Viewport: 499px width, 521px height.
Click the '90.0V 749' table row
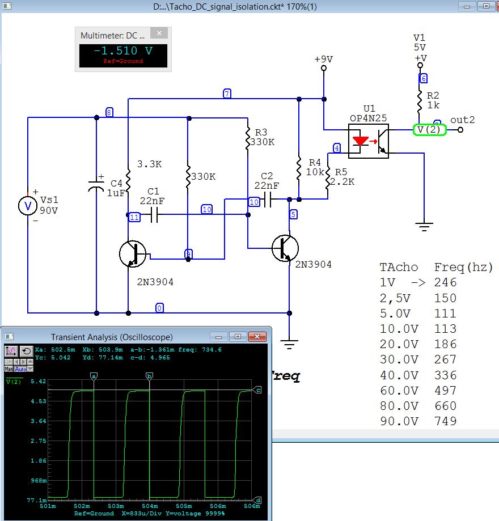(x=418, y=421)
